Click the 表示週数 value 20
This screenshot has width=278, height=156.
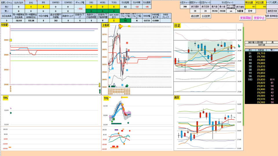[x=195, y=11]
